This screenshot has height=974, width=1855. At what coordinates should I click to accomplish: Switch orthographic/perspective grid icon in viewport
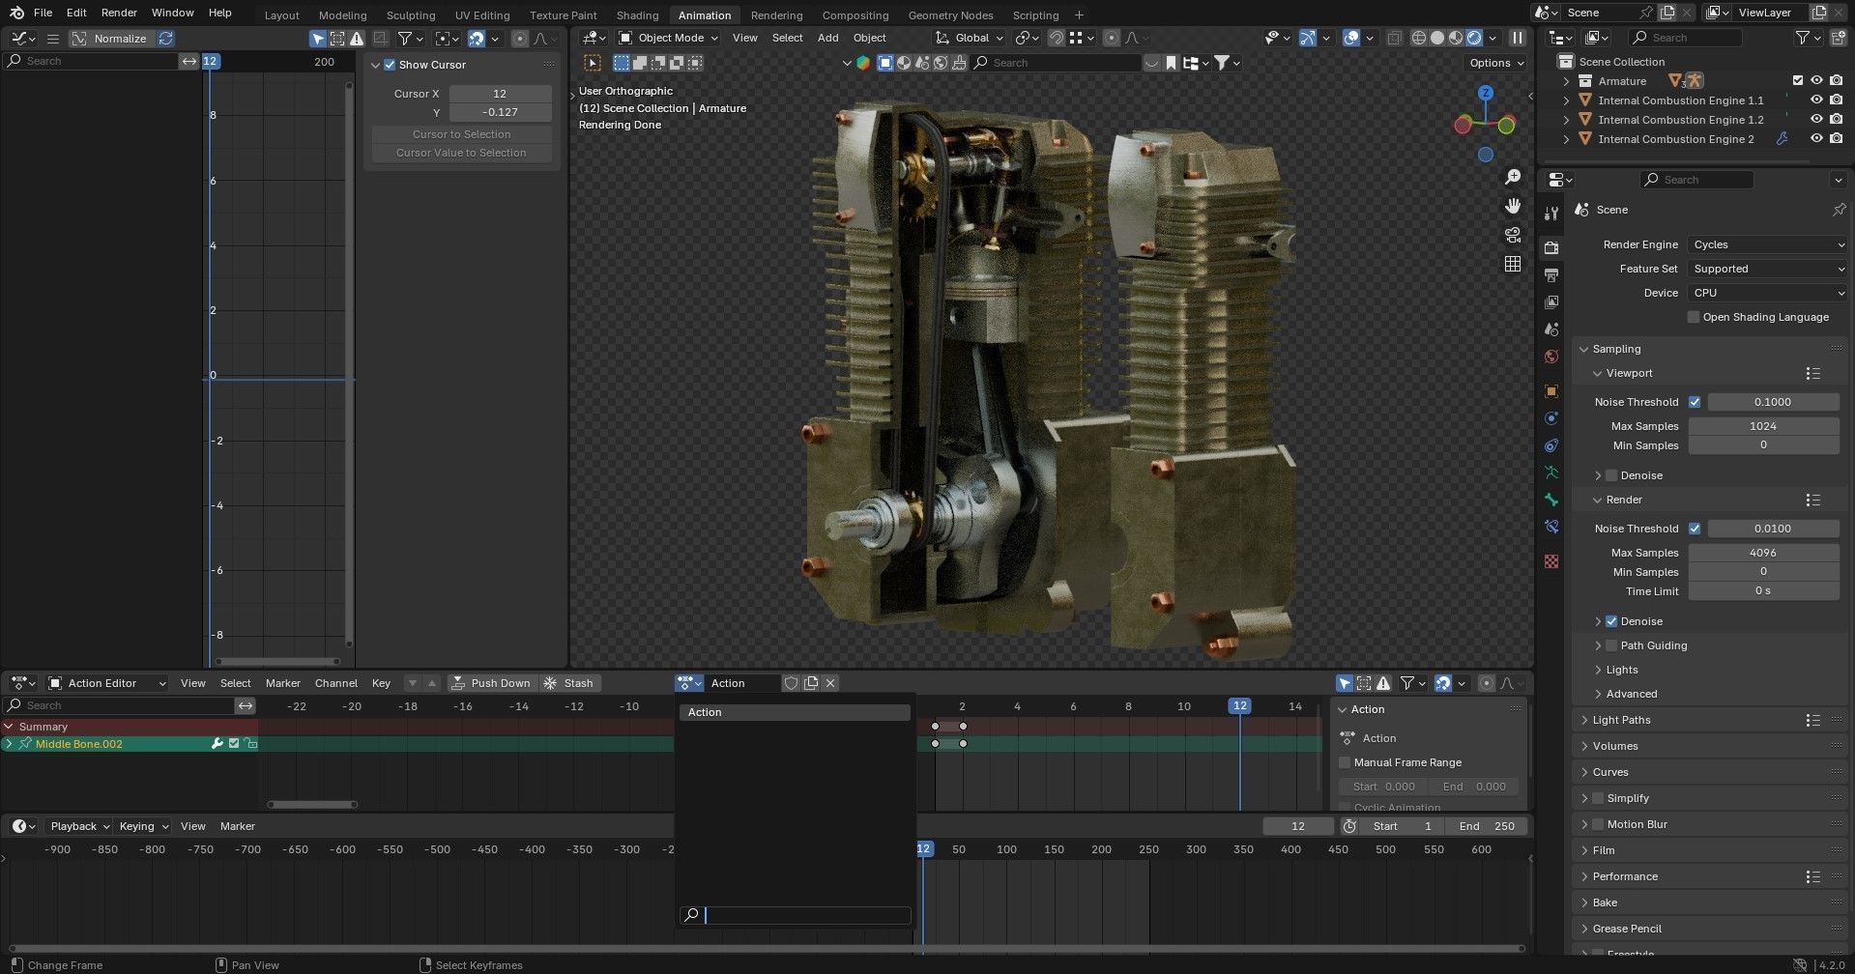coord(1513,264)
